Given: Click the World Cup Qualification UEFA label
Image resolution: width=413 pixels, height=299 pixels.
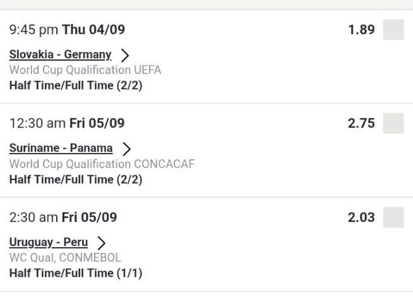Looking at the screenshot, I should [x=85, y=70].
